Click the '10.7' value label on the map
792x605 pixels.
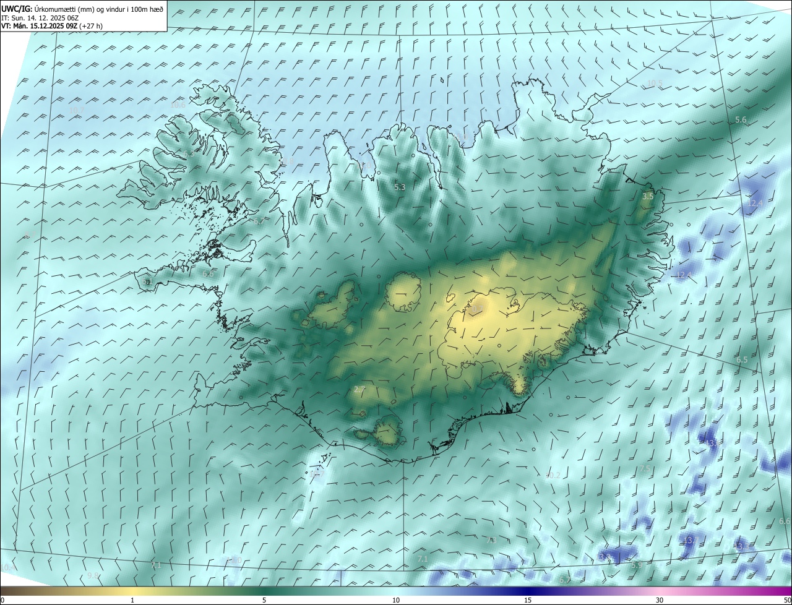[76, 110]
